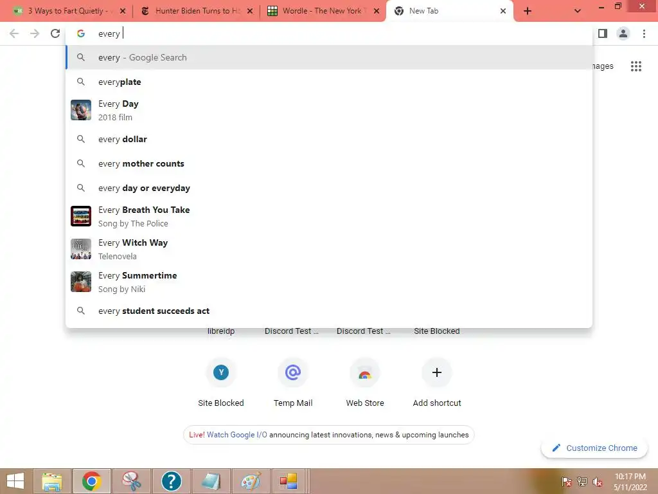Open the Google apps grid icon
The height and width of the screenshot is (494, 658).
coord(636,66)
